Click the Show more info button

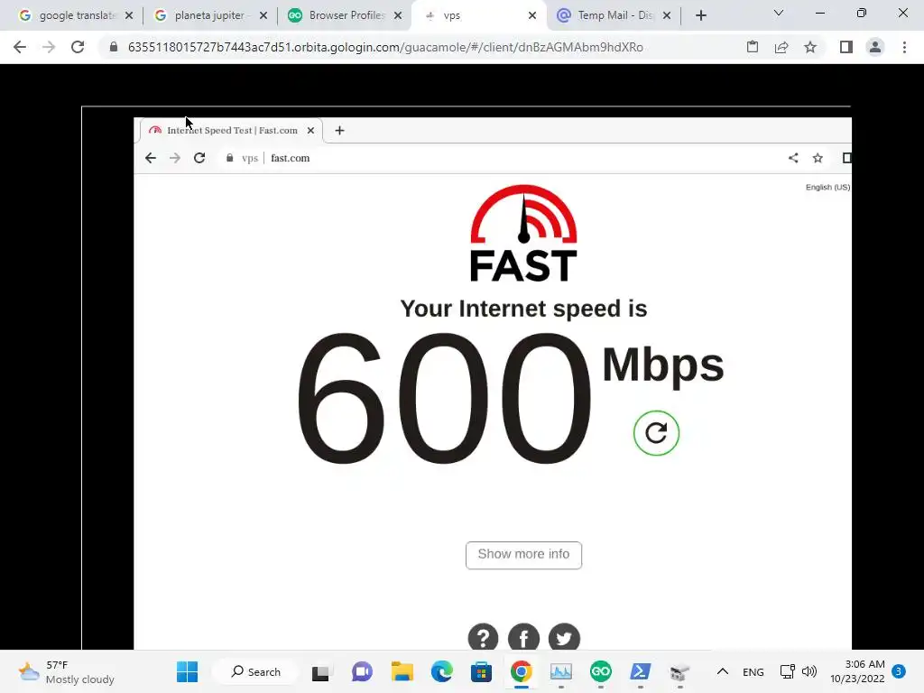tap(523, 555)
